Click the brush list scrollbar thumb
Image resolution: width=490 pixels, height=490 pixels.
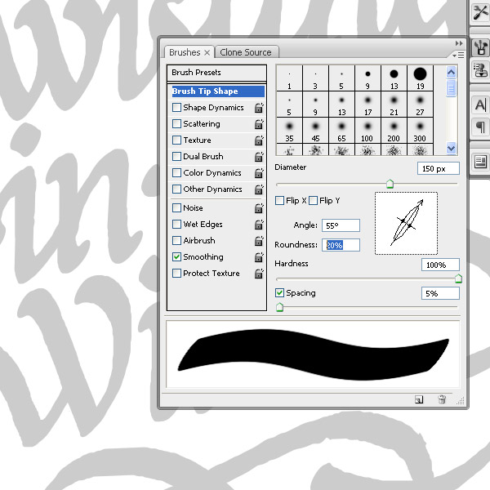[x=451, y=88]
